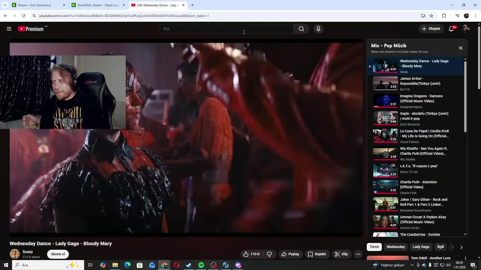Open Chrome media controls icon
This screenshot has height=270, width=481.
[457, 16]
